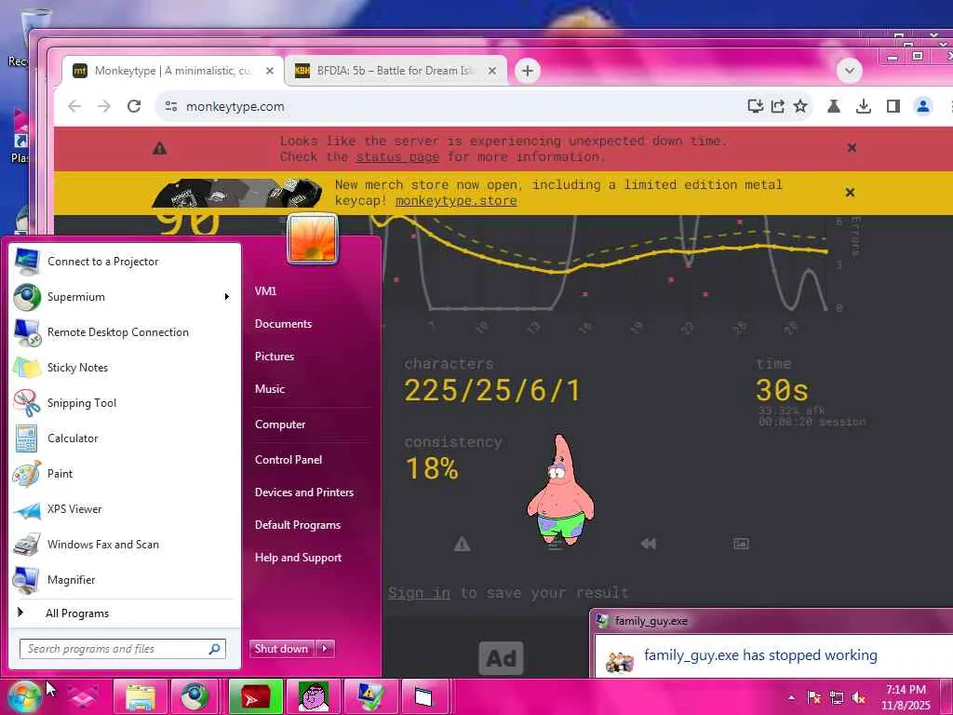
Task: Open browser downloads
Action: [863, 106]
